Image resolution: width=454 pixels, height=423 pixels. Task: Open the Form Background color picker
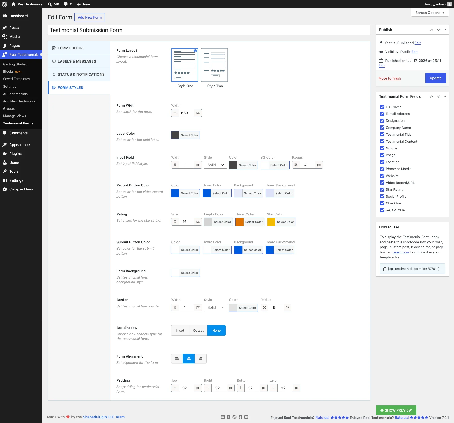(x=185, y=273)
